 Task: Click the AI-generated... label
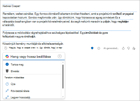point(111,48)
